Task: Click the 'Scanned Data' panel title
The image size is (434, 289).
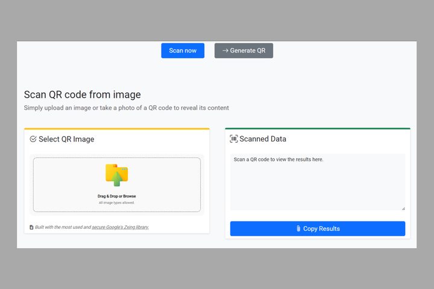Action: tap(263, 139)
